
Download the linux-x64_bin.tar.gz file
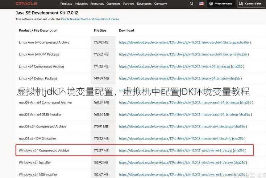[x=174, y=66]
